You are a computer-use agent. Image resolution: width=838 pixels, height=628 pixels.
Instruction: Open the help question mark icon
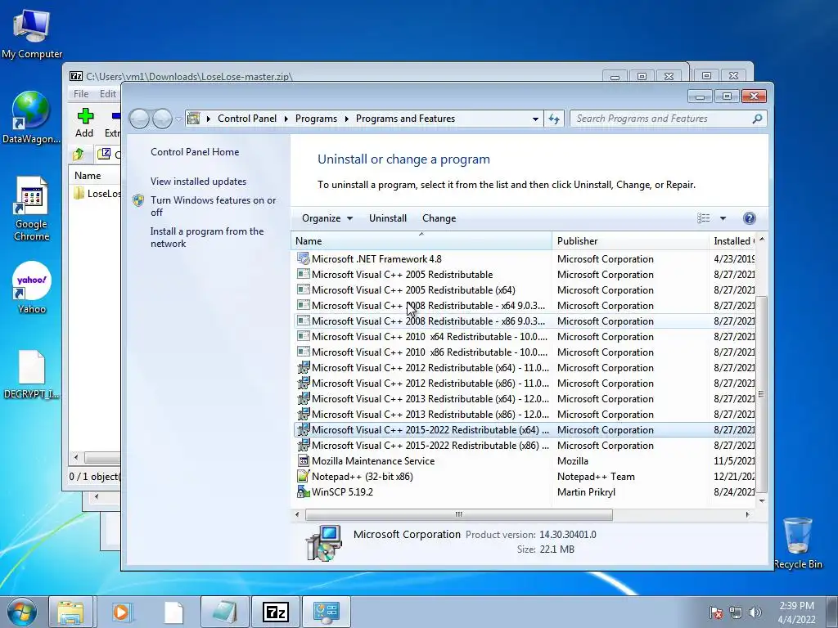point(750,218)
